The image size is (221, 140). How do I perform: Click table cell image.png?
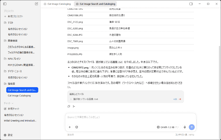(x=73, y=48)
